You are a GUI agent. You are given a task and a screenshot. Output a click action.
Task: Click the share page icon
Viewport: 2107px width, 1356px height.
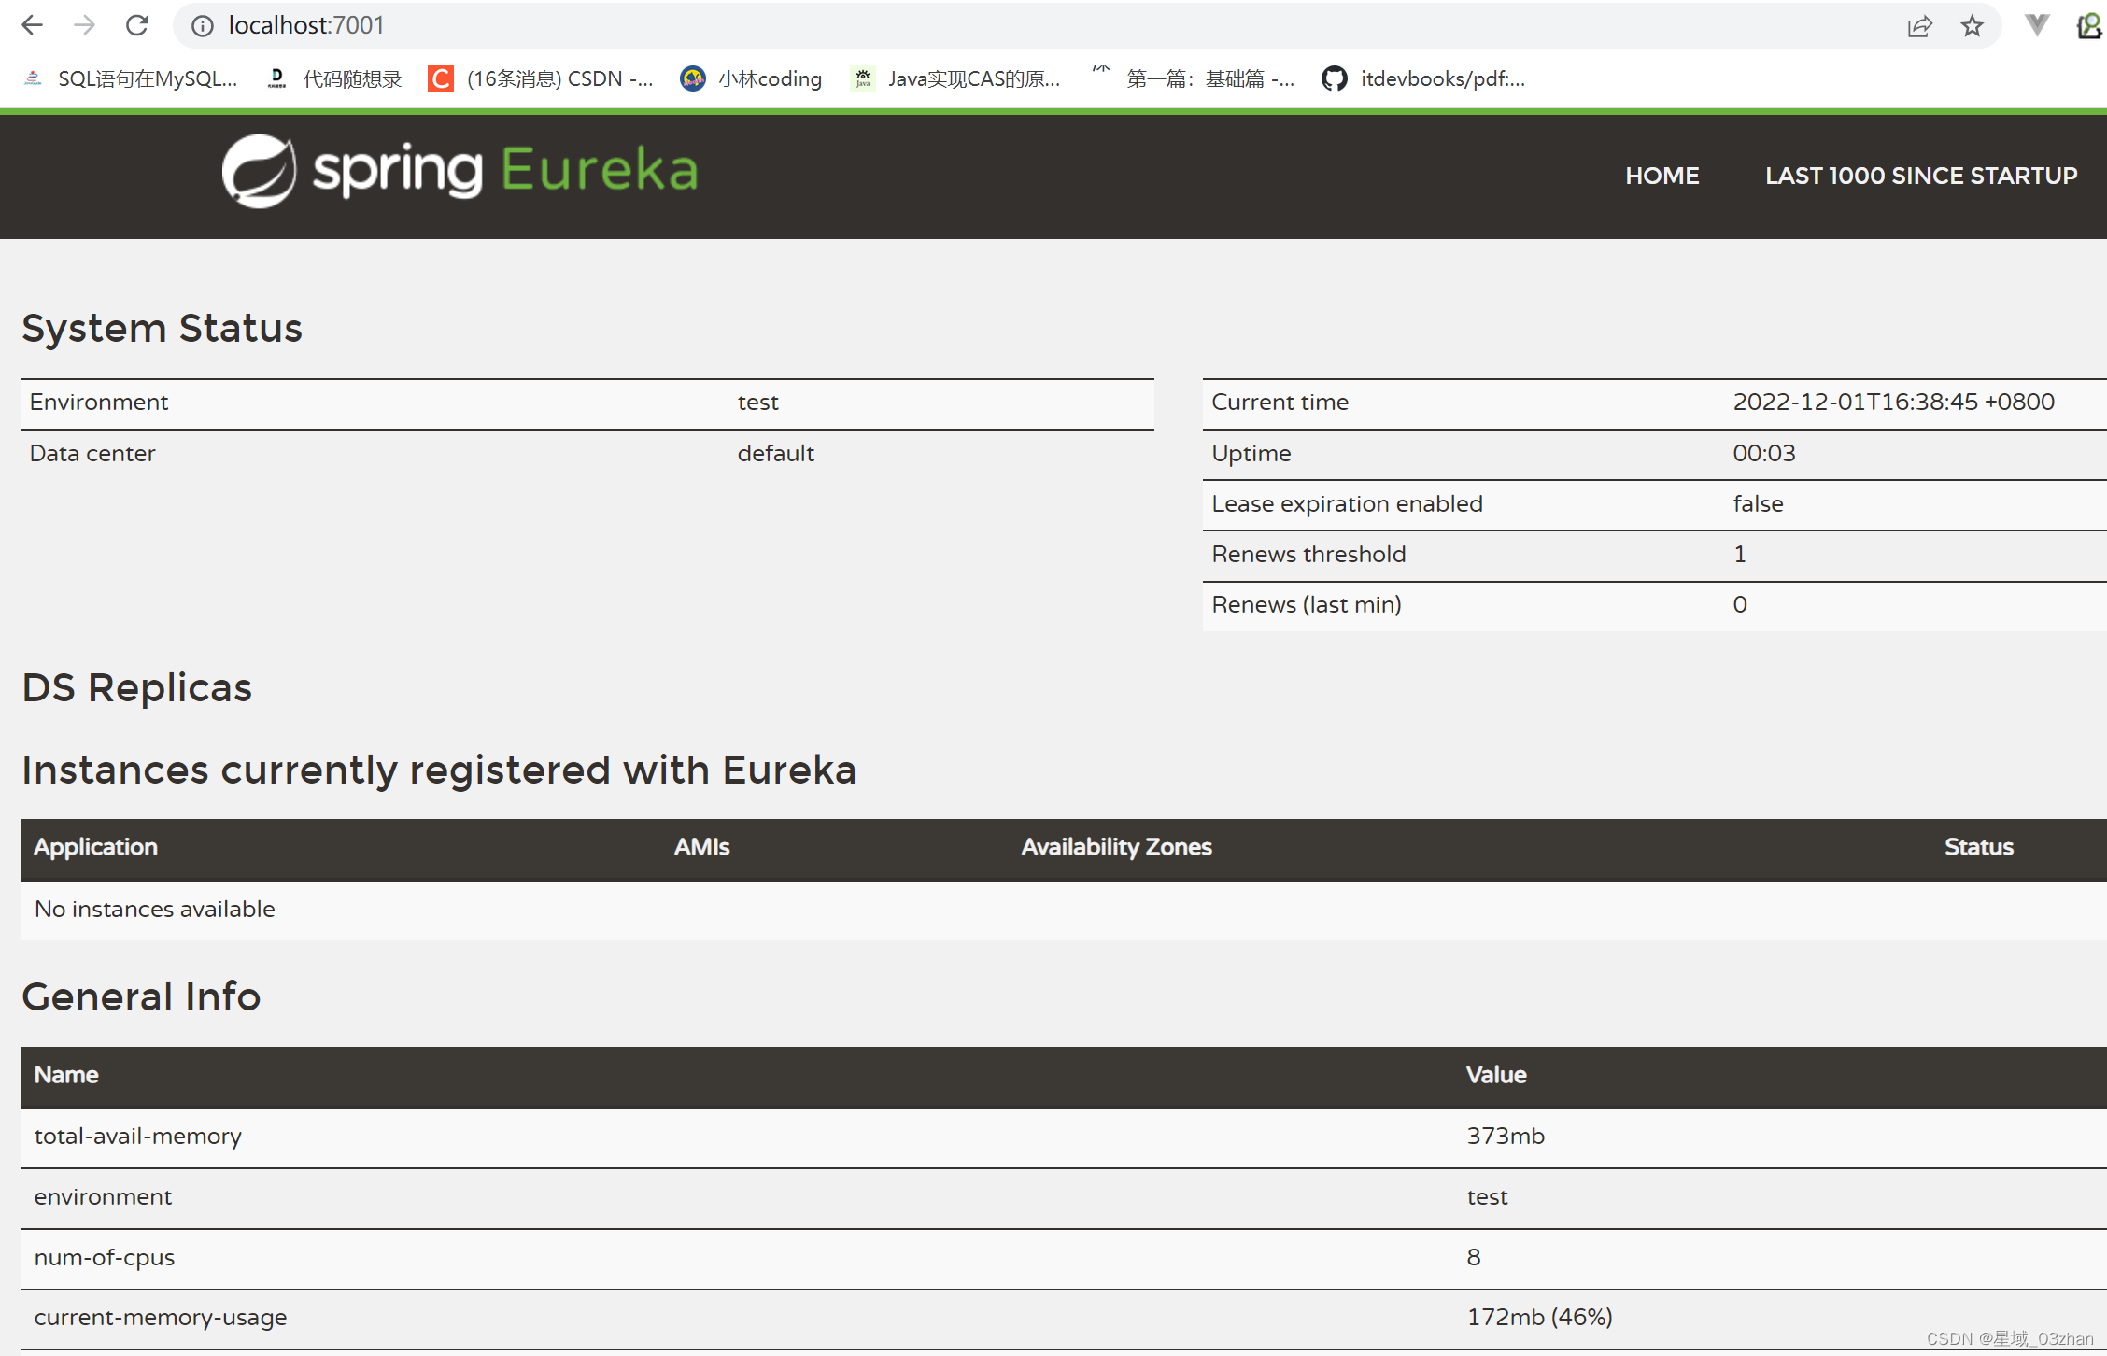click(1919, 25)
